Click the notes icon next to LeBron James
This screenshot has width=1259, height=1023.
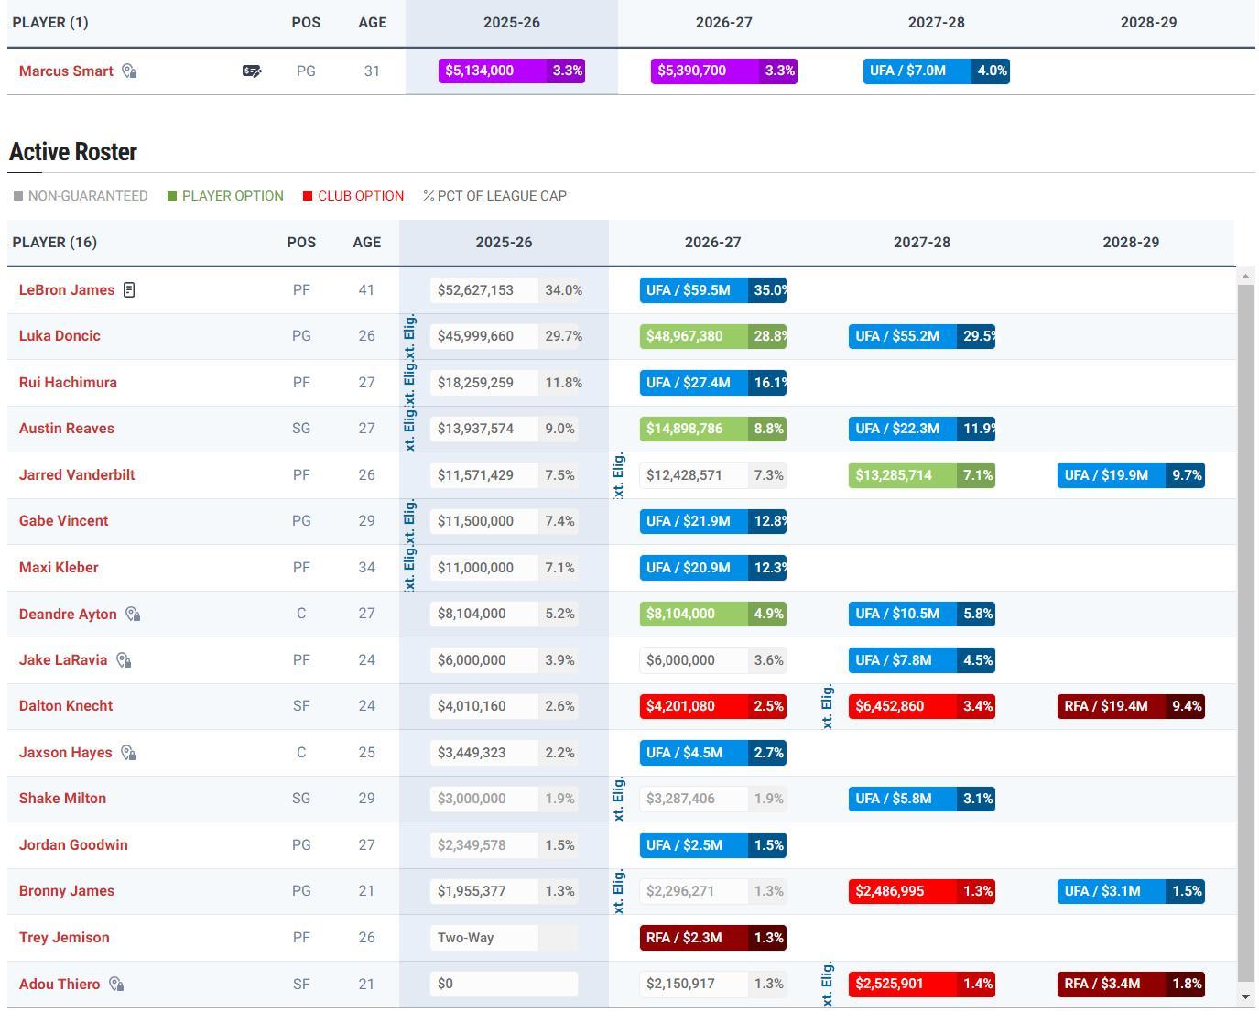[x=129, y=290]
